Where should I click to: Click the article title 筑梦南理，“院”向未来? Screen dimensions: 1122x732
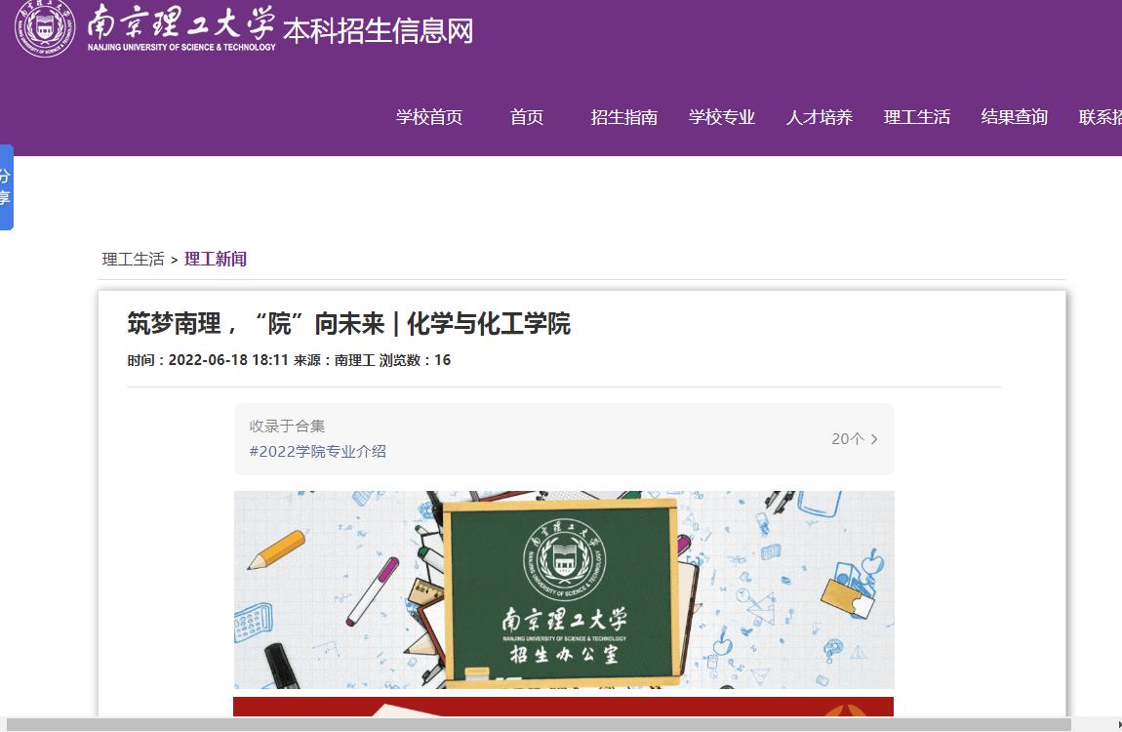(x=348, y=323)
